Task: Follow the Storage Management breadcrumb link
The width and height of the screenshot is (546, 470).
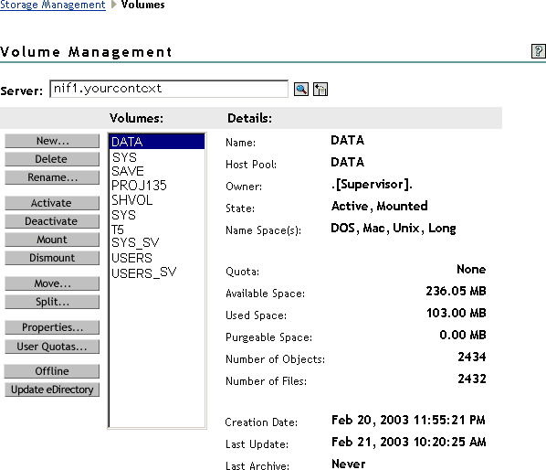Action: point(53,5)
